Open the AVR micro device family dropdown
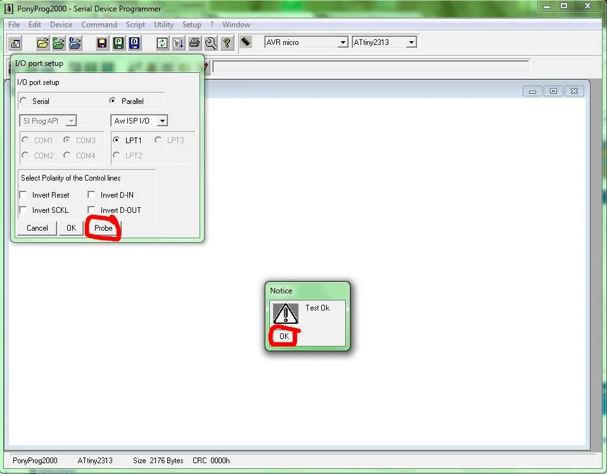 (x=343, y=42)
